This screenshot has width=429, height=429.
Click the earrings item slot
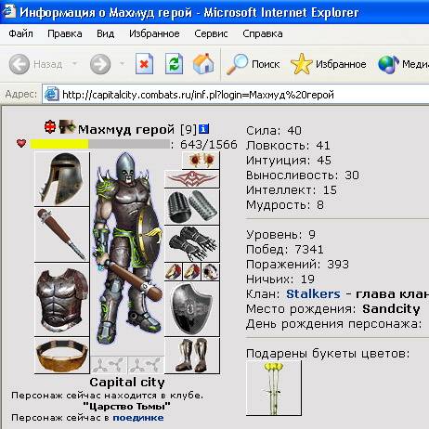tap(201, 161)
